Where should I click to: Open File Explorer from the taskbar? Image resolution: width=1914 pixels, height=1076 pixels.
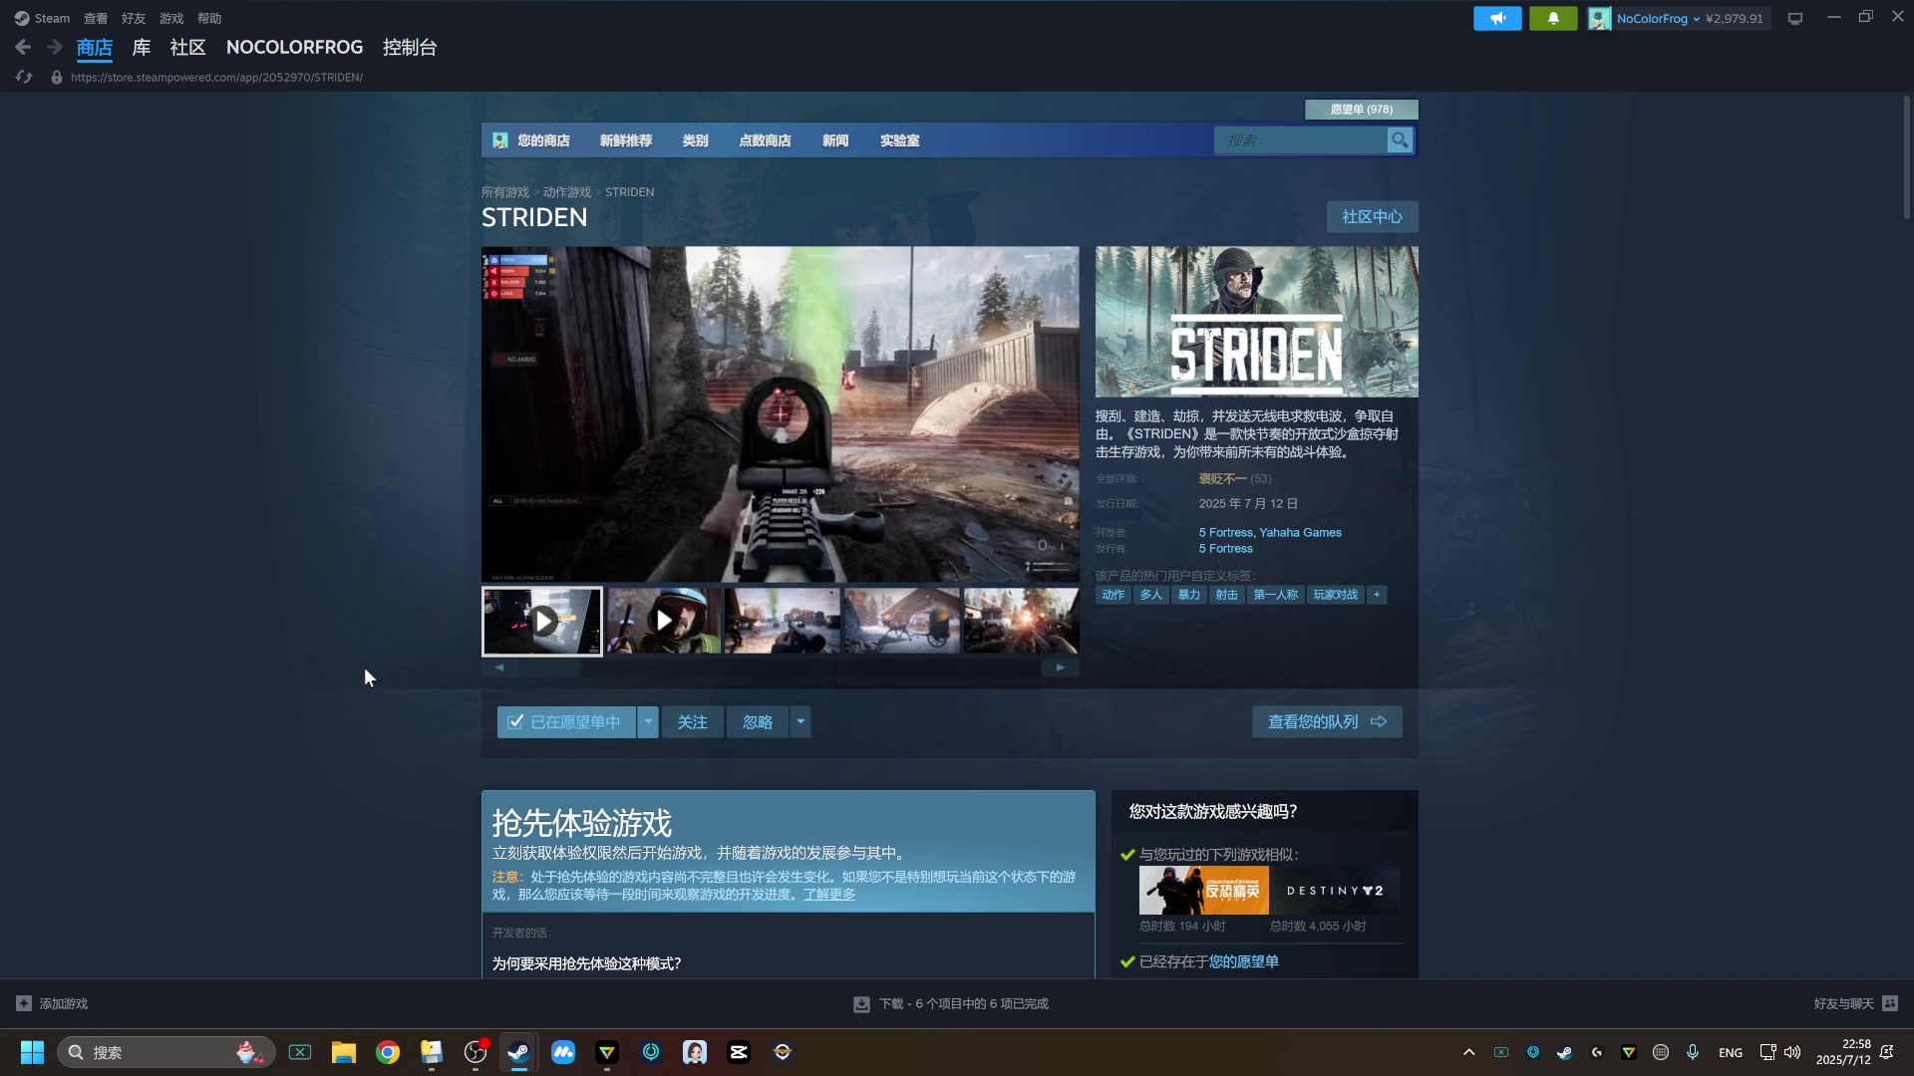click(x=344, y=1052)
